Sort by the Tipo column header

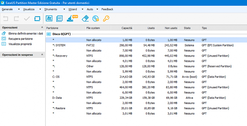click(x=224, y=28)
